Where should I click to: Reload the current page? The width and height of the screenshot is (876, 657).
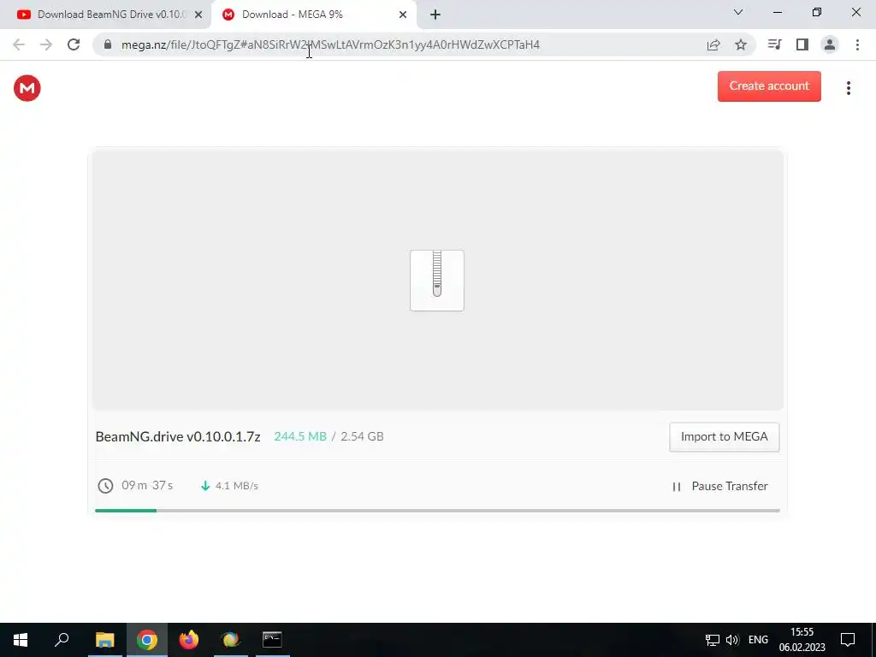74,44
